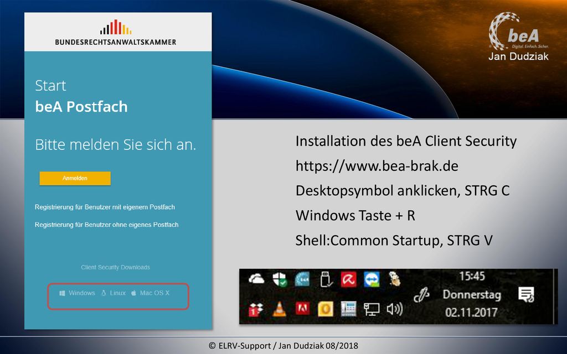Open VLC traffic cone tray icon

[x=279, y=309]
